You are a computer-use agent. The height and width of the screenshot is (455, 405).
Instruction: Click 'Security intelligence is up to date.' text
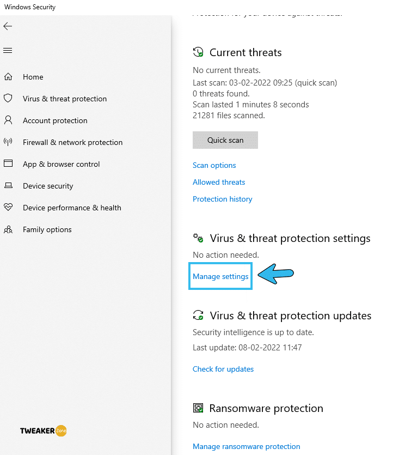253,332
